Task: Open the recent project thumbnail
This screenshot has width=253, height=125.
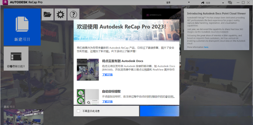Action: [23, 117]
